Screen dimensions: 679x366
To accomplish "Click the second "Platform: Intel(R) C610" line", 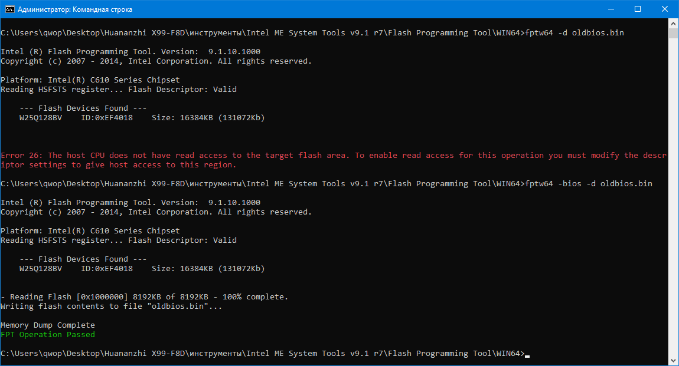I will [90, 231].
